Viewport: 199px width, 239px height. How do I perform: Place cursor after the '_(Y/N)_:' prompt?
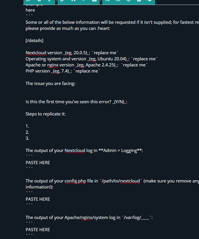[128, 102]
